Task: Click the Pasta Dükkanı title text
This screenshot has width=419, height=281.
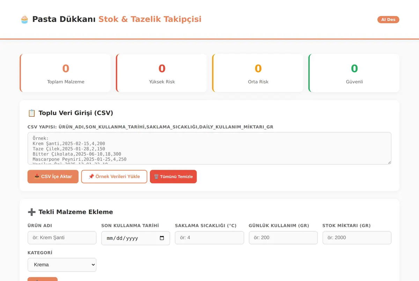Action: click(x=64, y=19)
